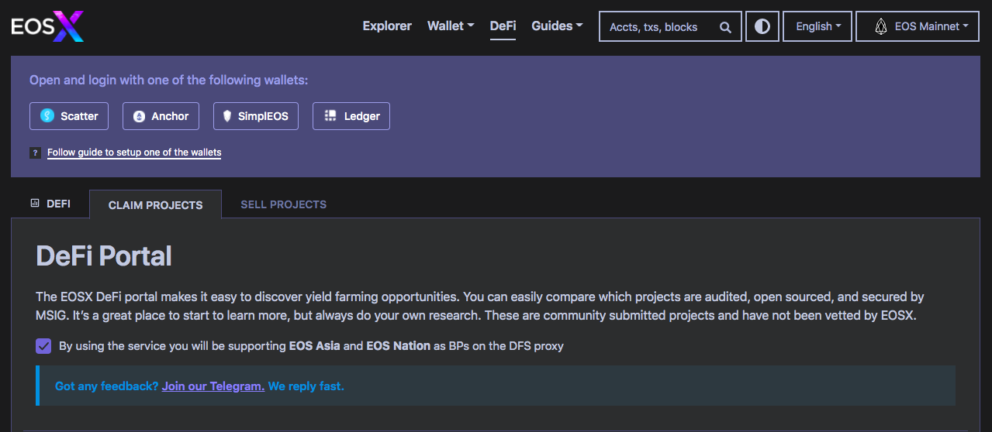Click the DEFI tab chart icon
The image size is (992, 432).
pos(35,204)
